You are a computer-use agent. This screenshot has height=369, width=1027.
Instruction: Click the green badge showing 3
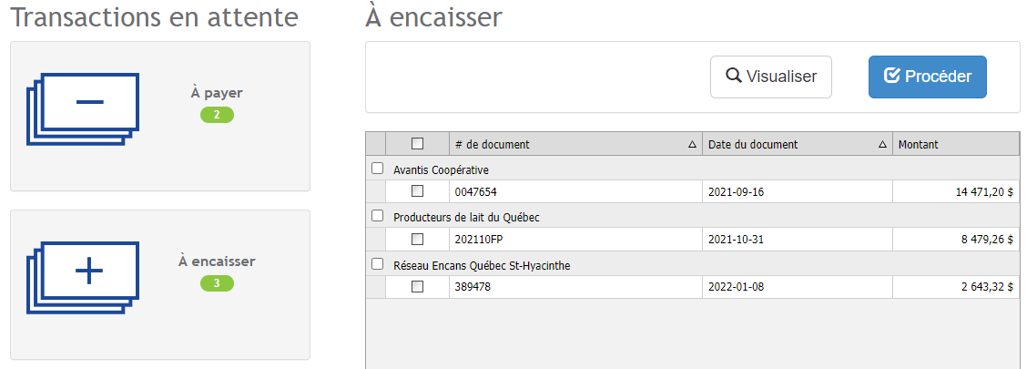coord(217,283)
